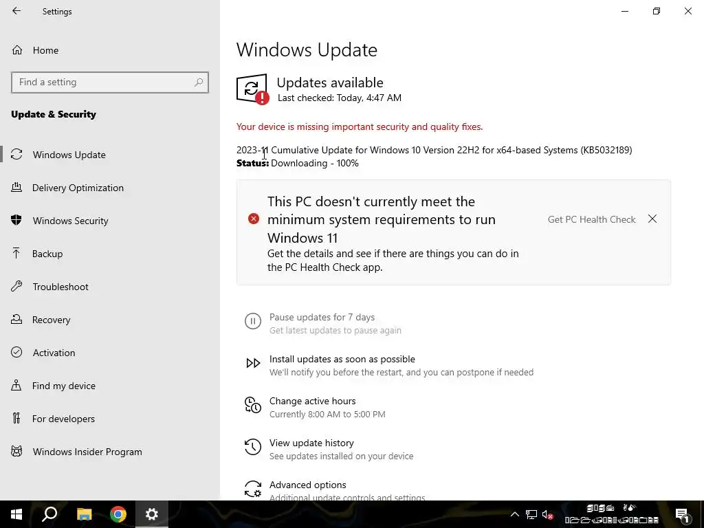Viewport: 704px width, 528px height.
Task: Open Advanced options
Action: (x=307, y=485)
